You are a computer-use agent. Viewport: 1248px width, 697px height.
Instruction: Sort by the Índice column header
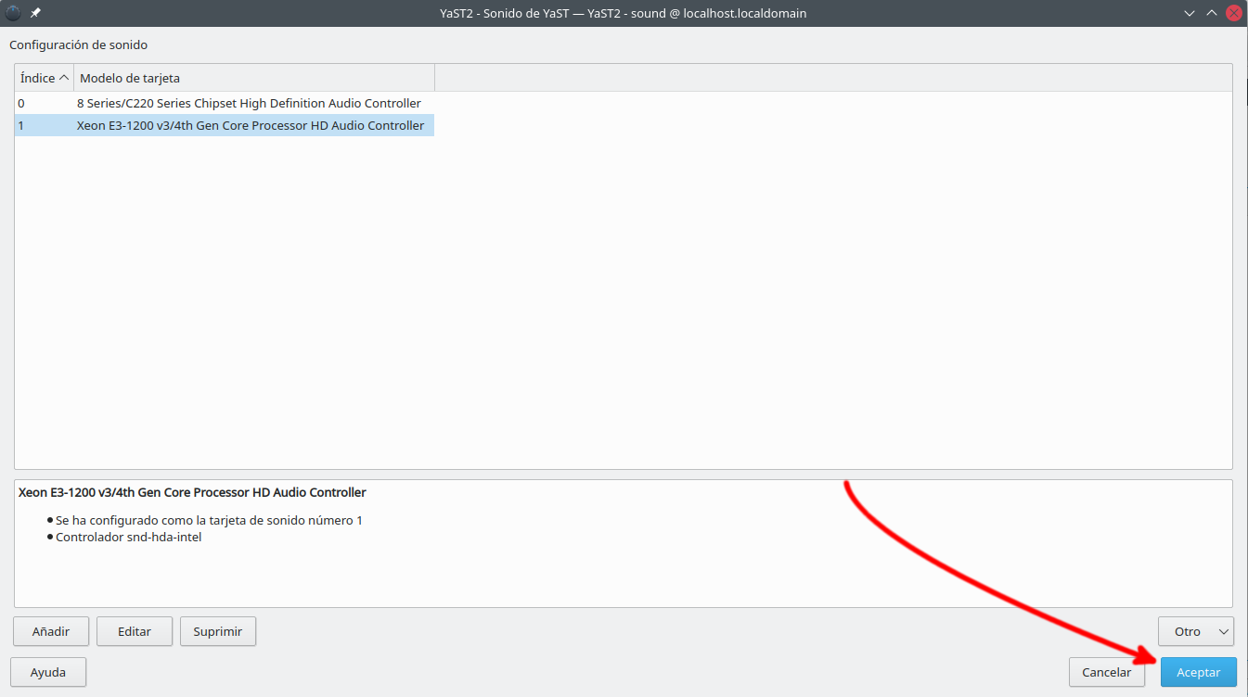(x=44, y=78)
